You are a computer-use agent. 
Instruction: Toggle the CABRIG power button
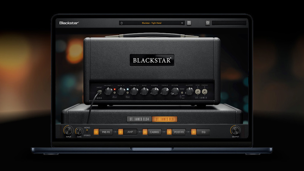tap(145, 132)
